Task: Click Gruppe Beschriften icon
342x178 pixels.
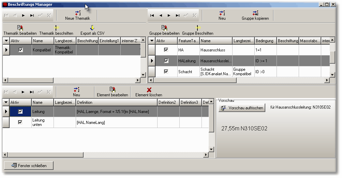Action: coord(198,28)
